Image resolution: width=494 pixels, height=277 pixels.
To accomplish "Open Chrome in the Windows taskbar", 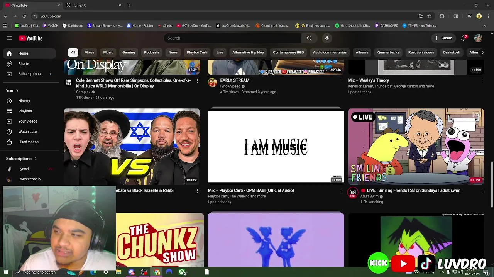I will click(x=157, y=272).
